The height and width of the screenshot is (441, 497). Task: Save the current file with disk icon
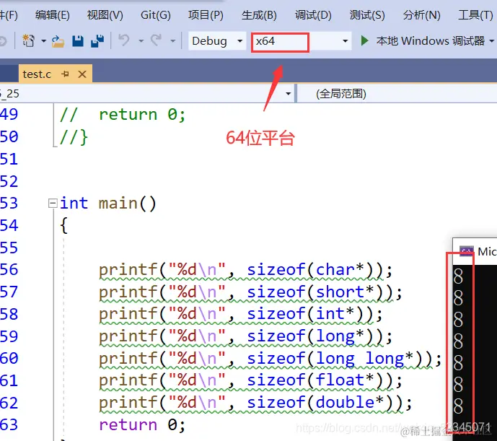[x=78, y=41]
